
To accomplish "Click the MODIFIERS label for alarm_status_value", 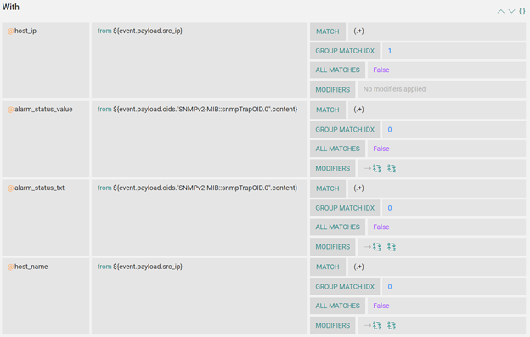I will 333,168.
